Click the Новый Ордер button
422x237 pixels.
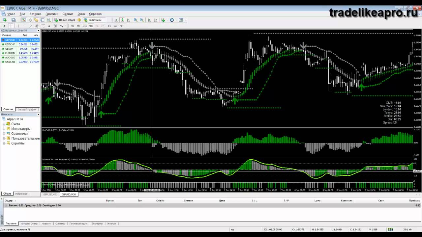coord(65,20)
